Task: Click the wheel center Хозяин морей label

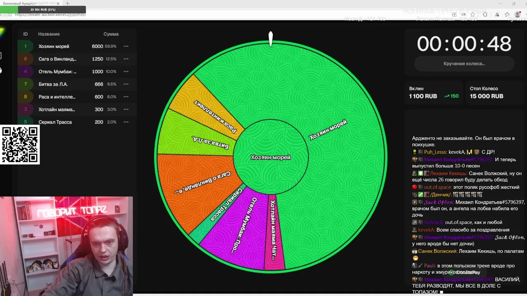Action: coord(270,157)
